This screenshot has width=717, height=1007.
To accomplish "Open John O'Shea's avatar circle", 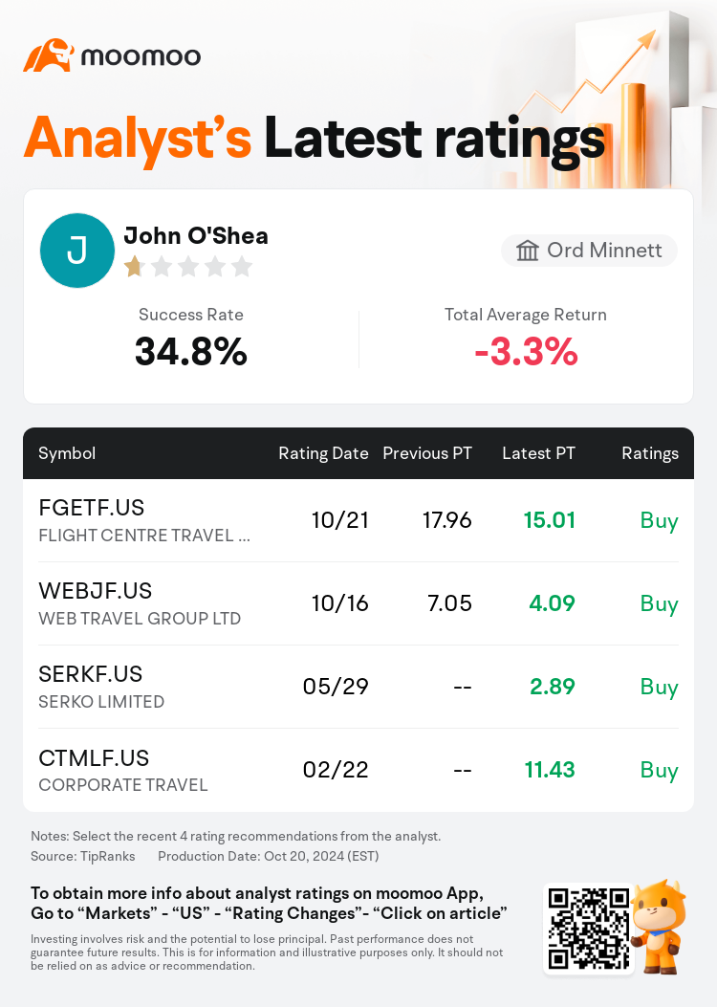I will 77,251.
